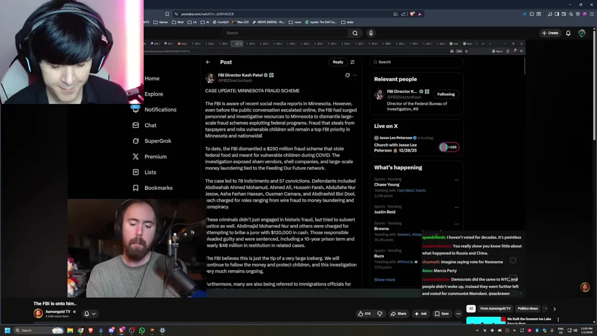Open the post's three-dot more menu

tap(354, 75)
